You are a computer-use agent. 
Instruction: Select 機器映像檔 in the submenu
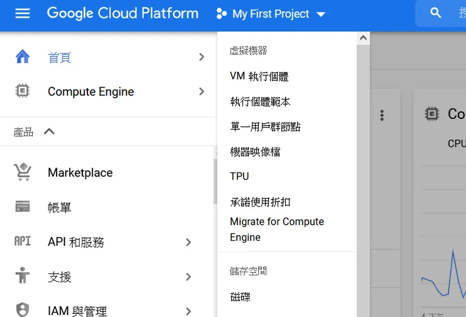pyautogui.click(x=255, y=152)
